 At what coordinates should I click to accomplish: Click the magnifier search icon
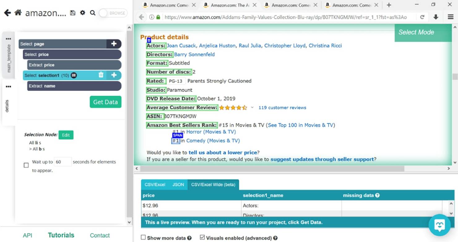click(93, 13)
